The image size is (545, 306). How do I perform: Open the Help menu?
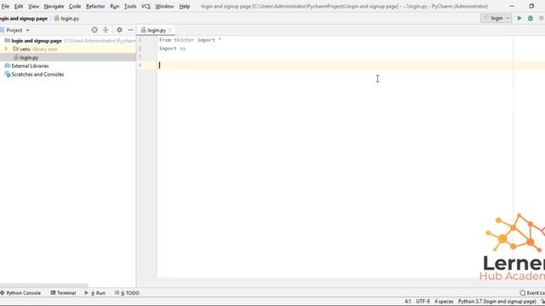(x=184, y=6)
